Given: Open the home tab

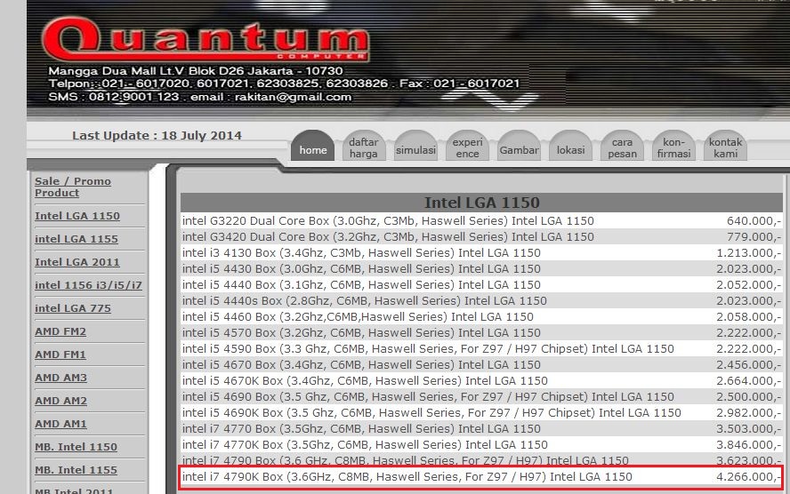Looking at the screenshot, I should point(313,150).
